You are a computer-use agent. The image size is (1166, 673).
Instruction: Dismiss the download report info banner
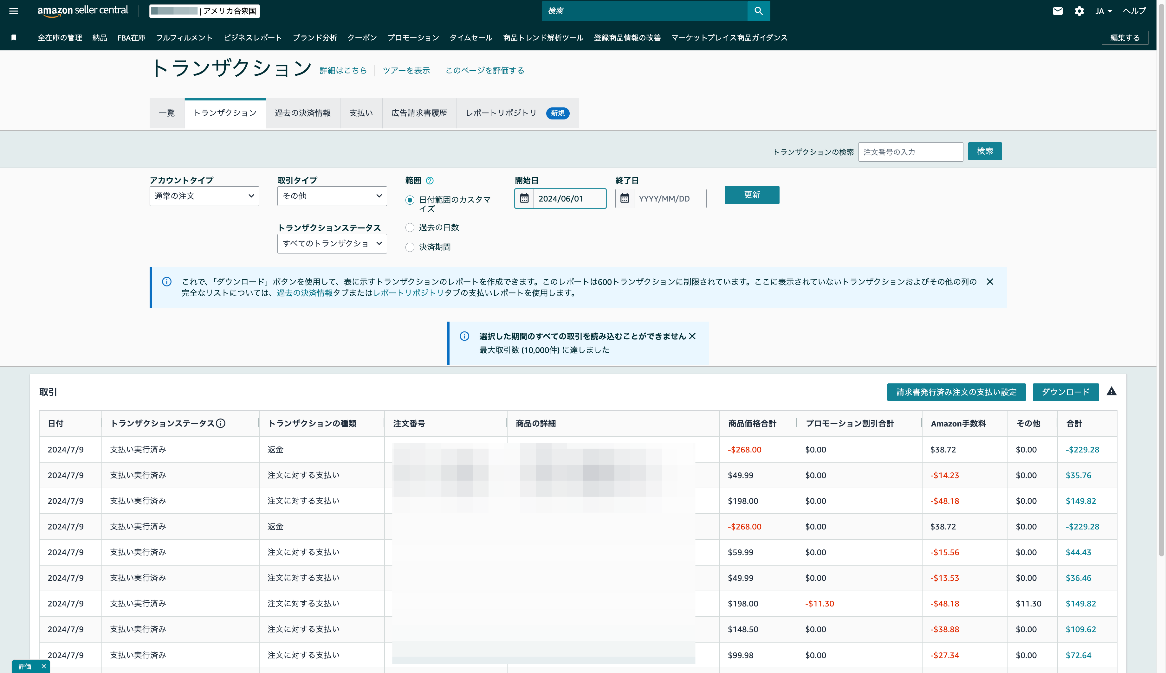pyautogui.click(x=990, y=281)
